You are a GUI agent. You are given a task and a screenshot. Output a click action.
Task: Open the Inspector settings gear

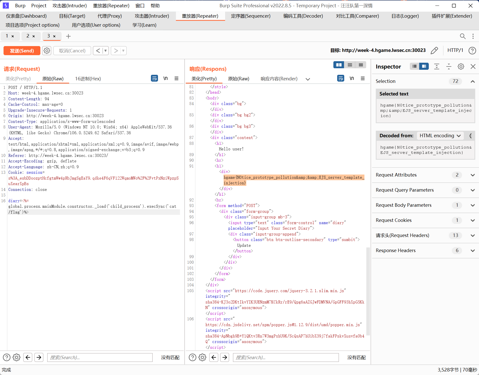pyautogui.click(x=461, y=66)
